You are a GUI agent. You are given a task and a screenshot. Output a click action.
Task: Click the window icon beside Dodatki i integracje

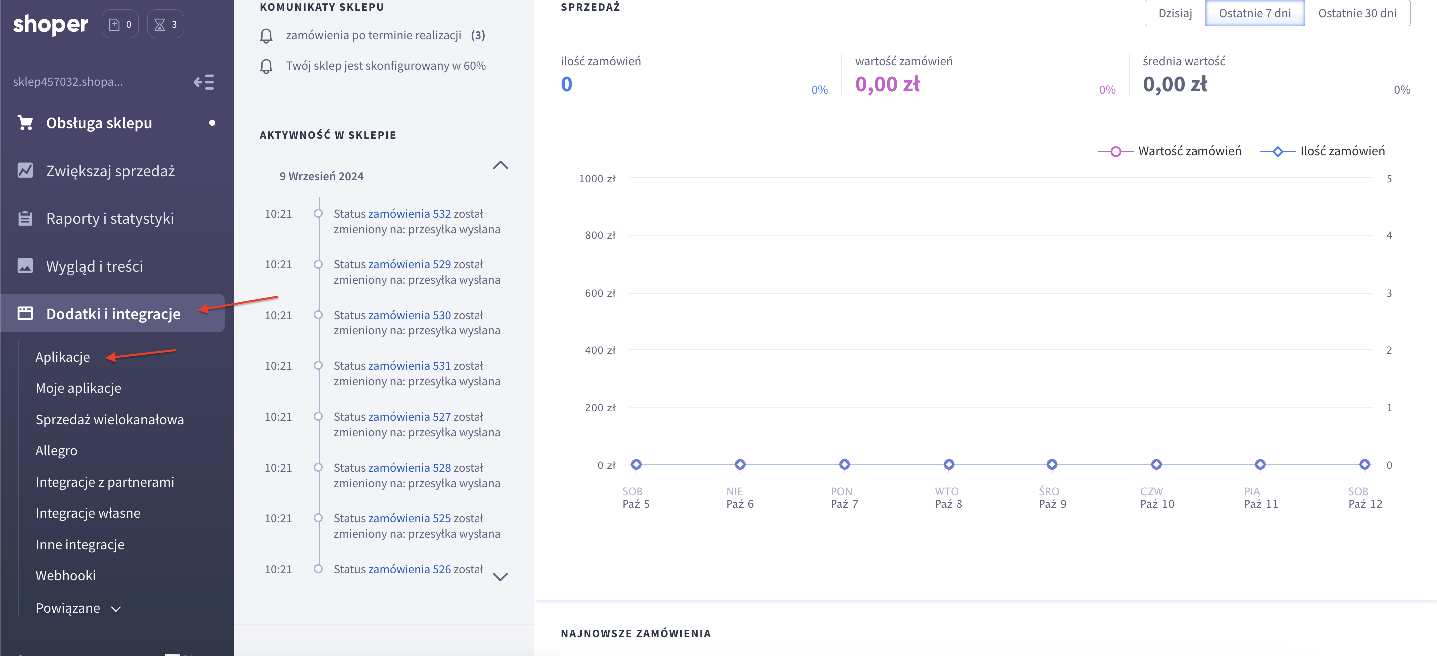(x=25, y=313)
